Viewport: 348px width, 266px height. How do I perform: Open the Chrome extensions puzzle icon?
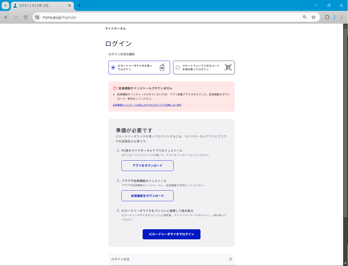coord(327,17)
